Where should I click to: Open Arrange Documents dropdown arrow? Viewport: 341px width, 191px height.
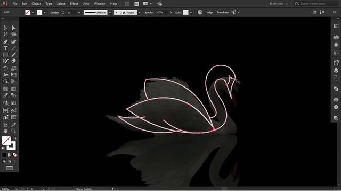[151, 4]
